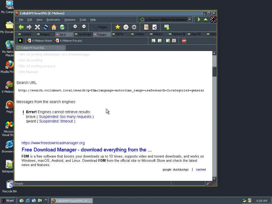The width and height of the screenshot is (272, 204).
Task: Open the cached version link
Action: pos(201,169)
